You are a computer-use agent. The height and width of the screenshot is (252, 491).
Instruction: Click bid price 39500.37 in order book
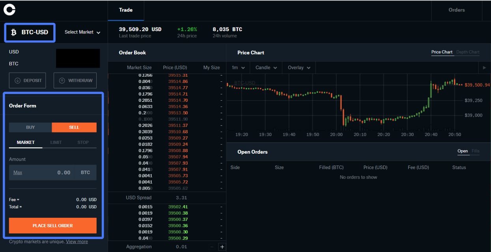coord(178,219)
